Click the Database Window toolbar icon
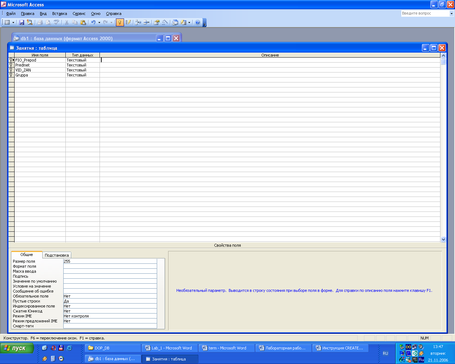This screenshot has height=364, width=455. tap(175, 22)
